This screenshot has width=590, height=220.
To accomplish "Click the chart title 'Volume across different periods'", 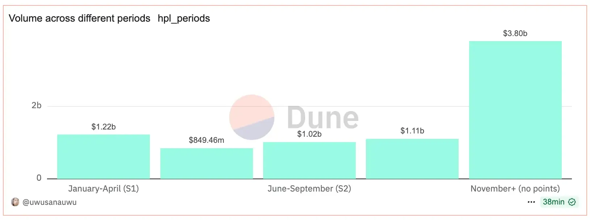I will pos(79,18).
